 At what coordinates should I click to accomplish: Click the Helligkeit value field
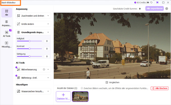pyautogui.click(x=47, y=41)
